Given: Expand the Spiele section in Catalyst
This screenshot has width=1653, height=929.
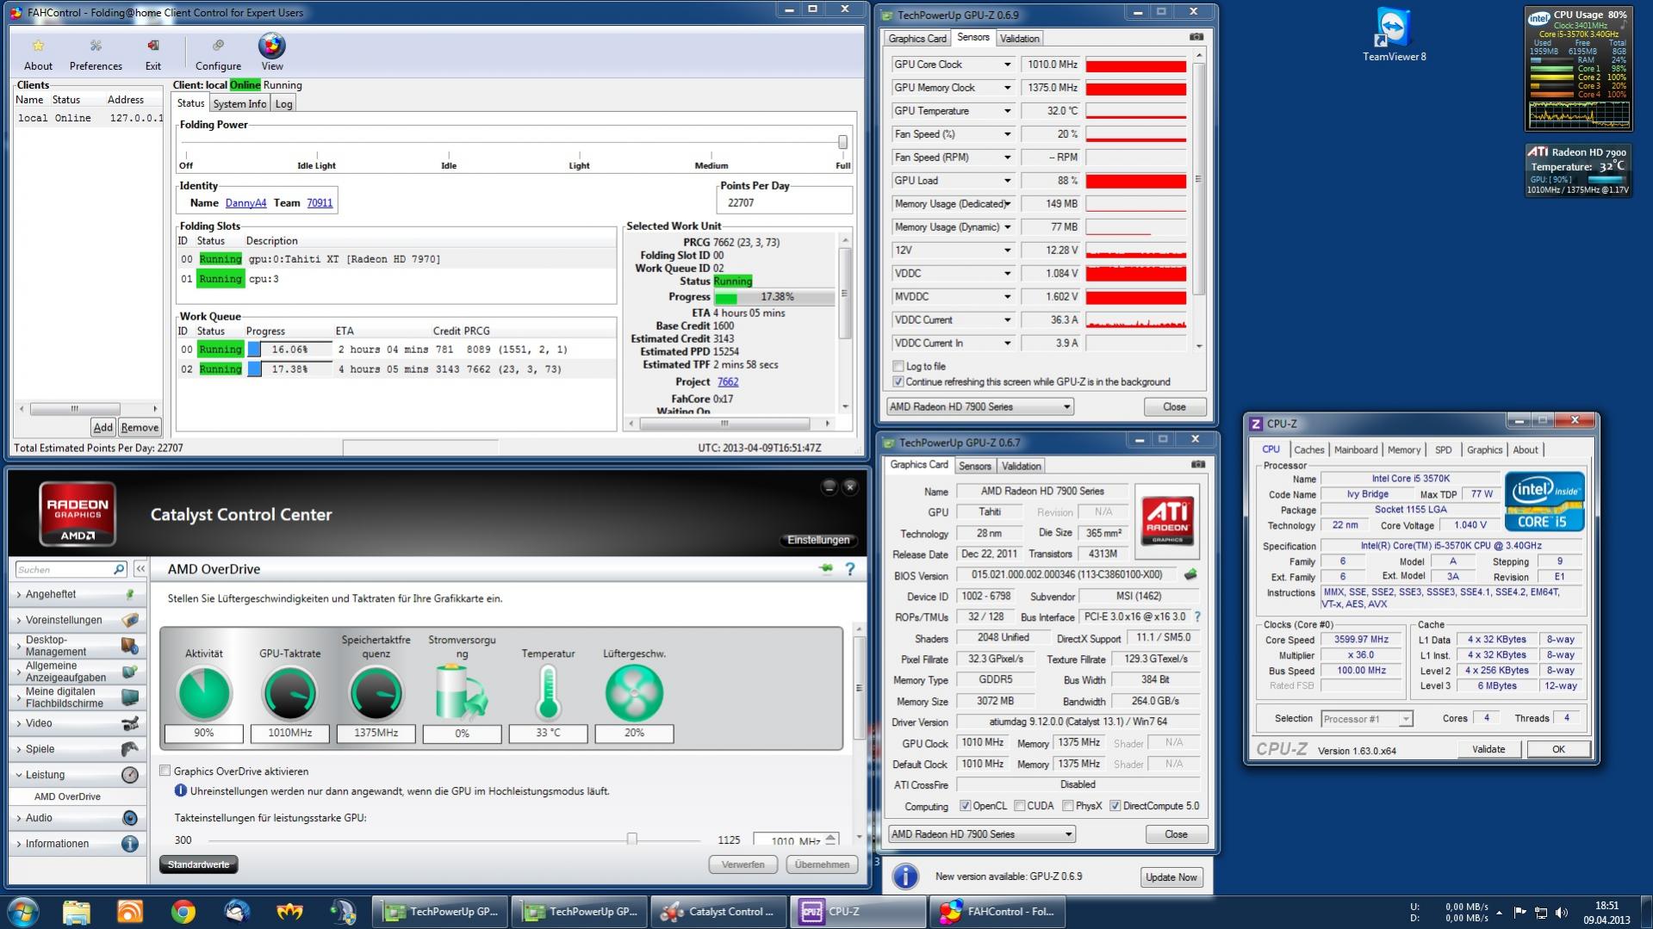Looking at the screenshot, I should coord(77,749).
